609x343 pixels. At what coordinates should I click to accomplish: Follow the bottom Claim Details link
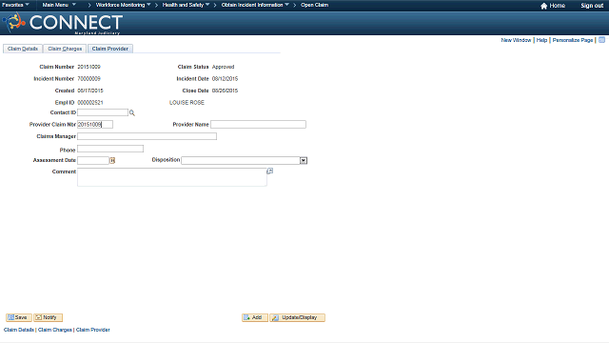click(x=19, y=330)
